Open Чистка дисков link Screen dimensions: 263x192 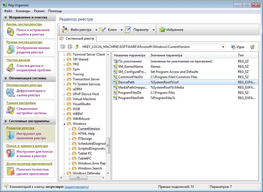[x=18, y=60]
